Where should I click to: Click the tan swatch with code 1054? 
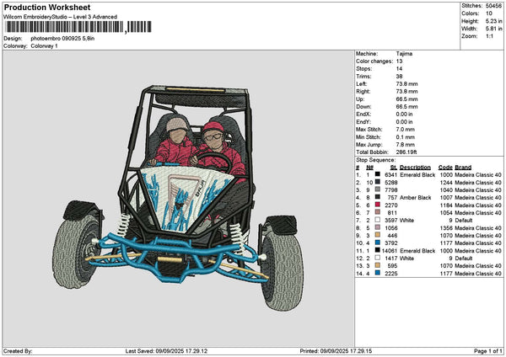pos(377,212)
